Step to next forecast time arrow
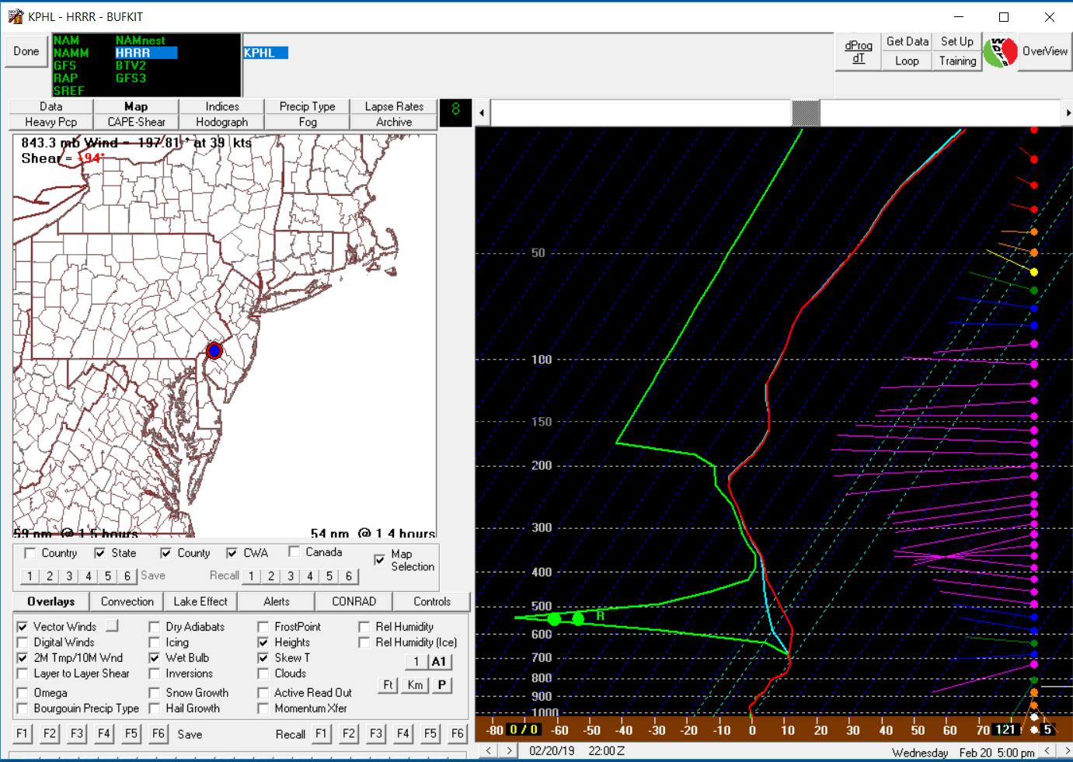 (x=509, y=750)
